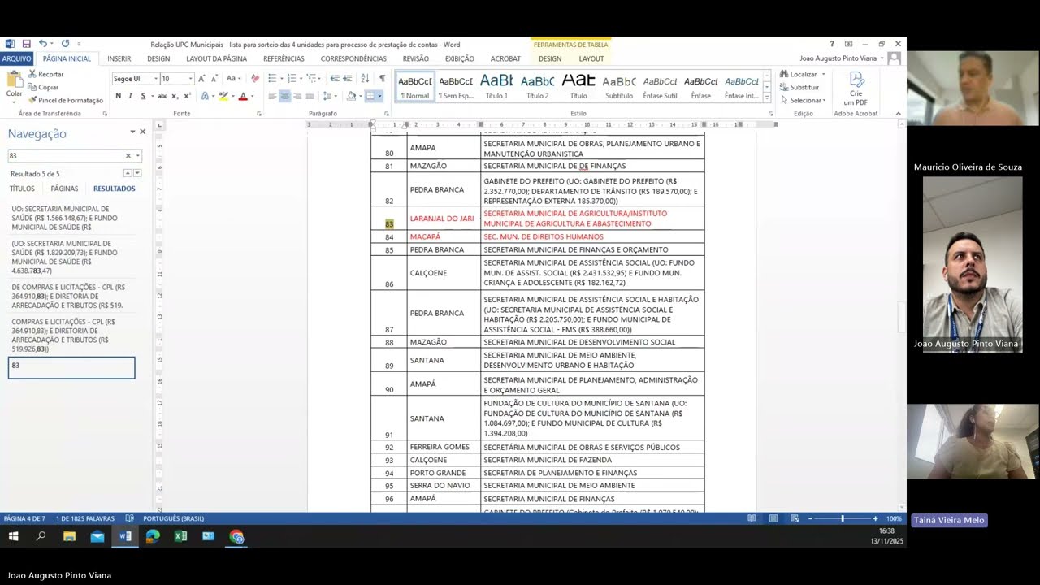Select print layout view in status bar
The image size is (1040, 585).
773,518
